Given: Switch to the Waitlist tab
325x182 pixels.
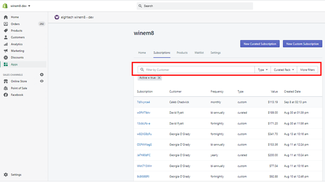Looking at the screenshot, I should 199,52.
